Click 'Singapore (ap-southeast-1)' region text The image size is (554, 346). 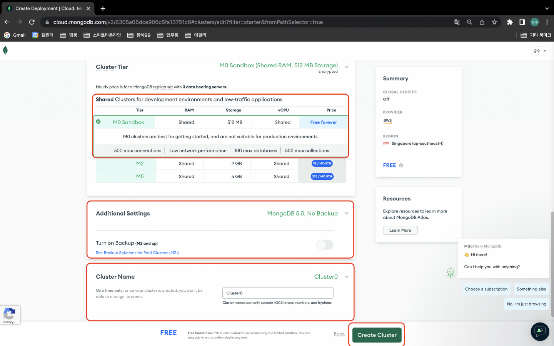(417, 144)
